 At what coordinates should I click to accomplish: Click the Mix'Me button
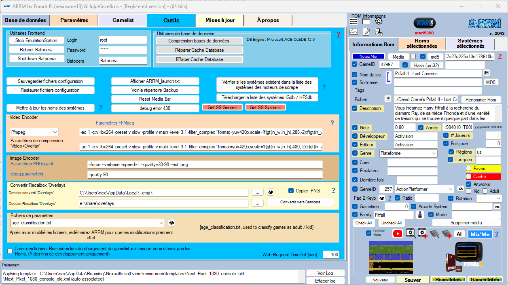click(480, 234)
